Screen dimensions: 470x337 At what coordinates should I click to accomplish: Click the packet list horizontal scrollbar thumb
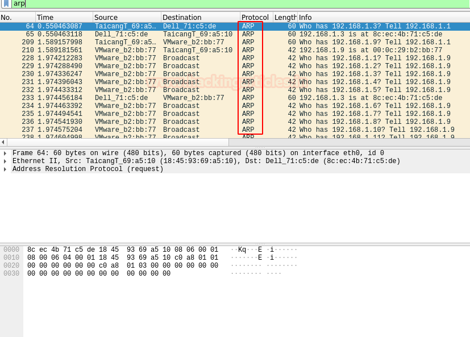click(x=118, y=142)
